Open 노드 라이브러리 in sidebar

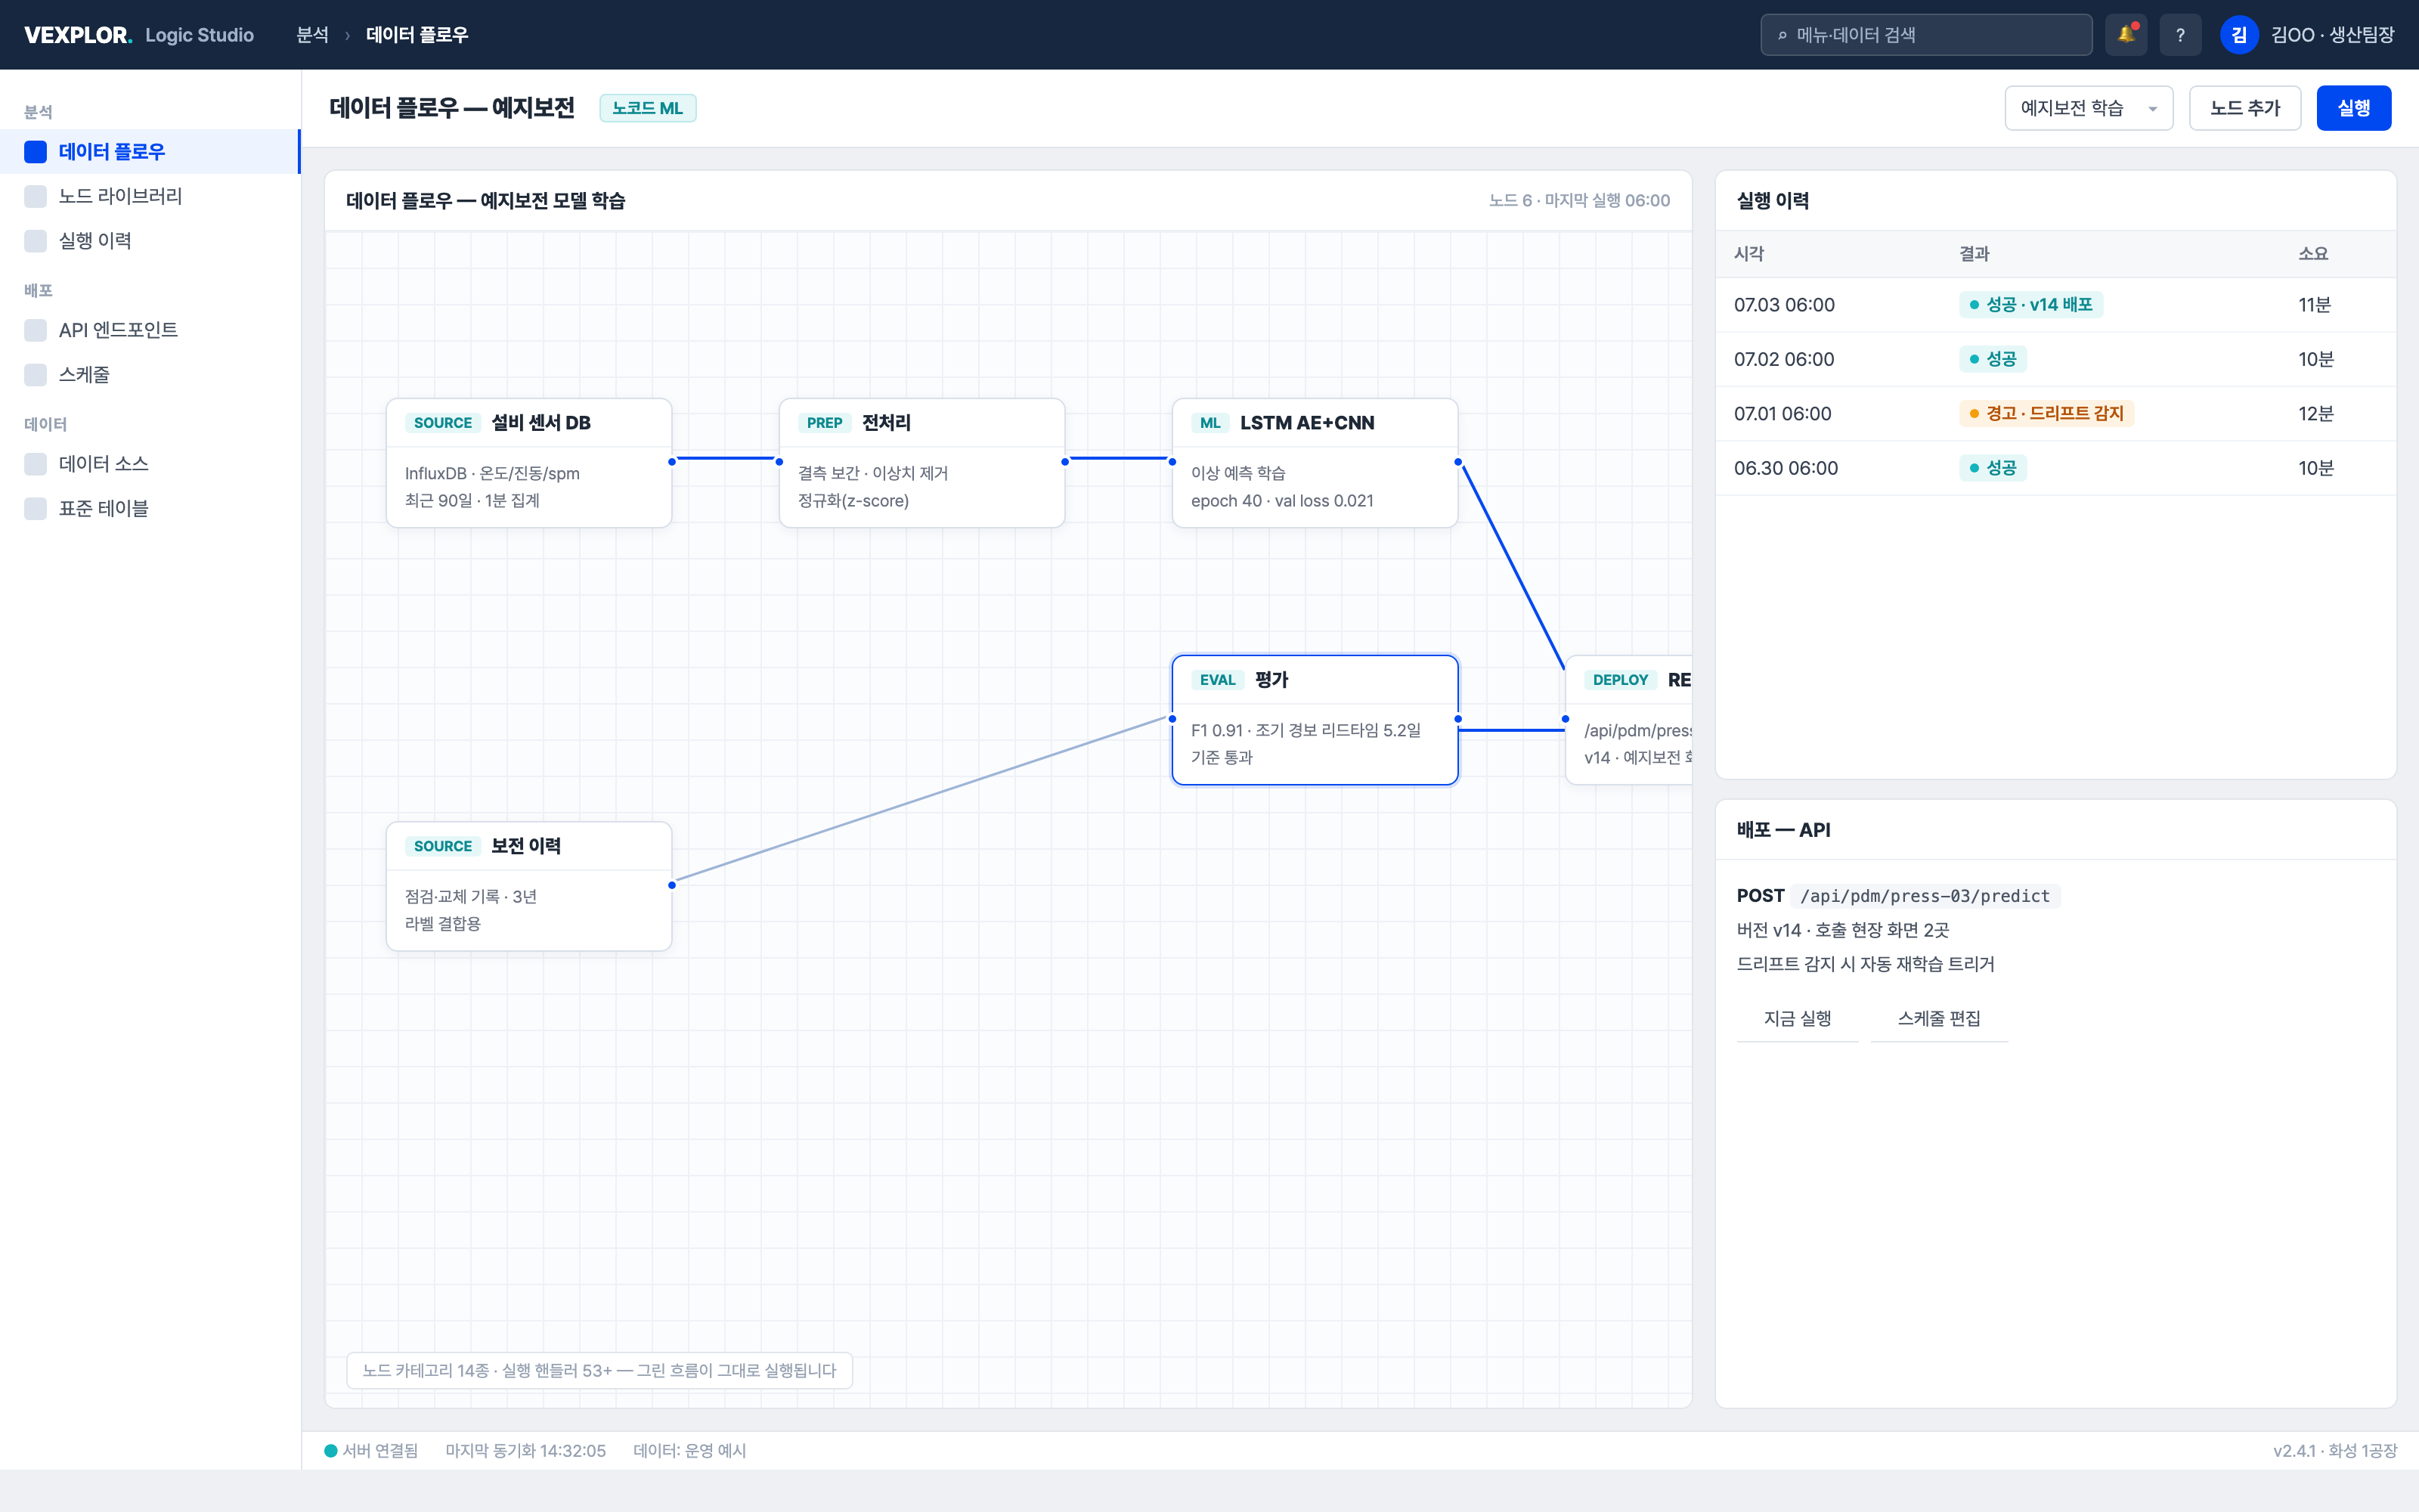click(x=150, y=196)
